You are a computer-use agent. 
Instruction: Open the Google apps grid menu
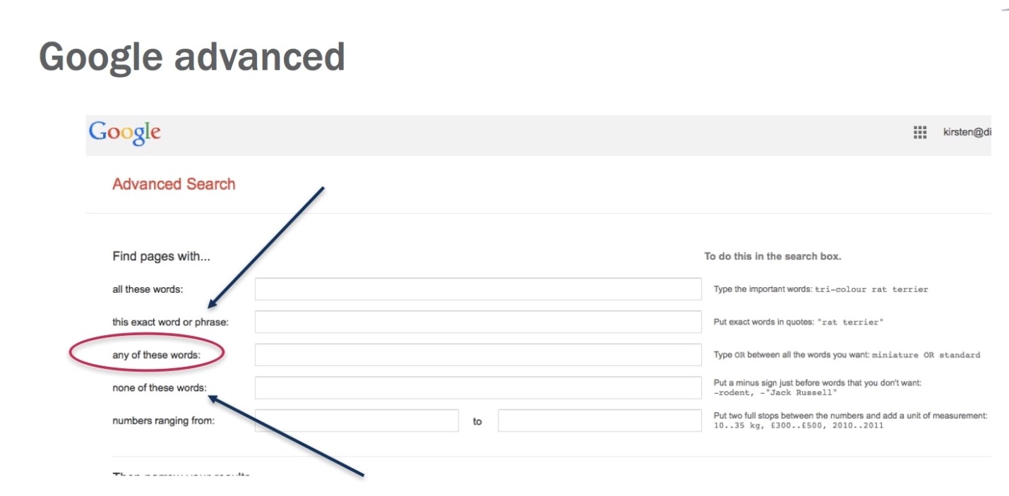(x=919, y=133)
